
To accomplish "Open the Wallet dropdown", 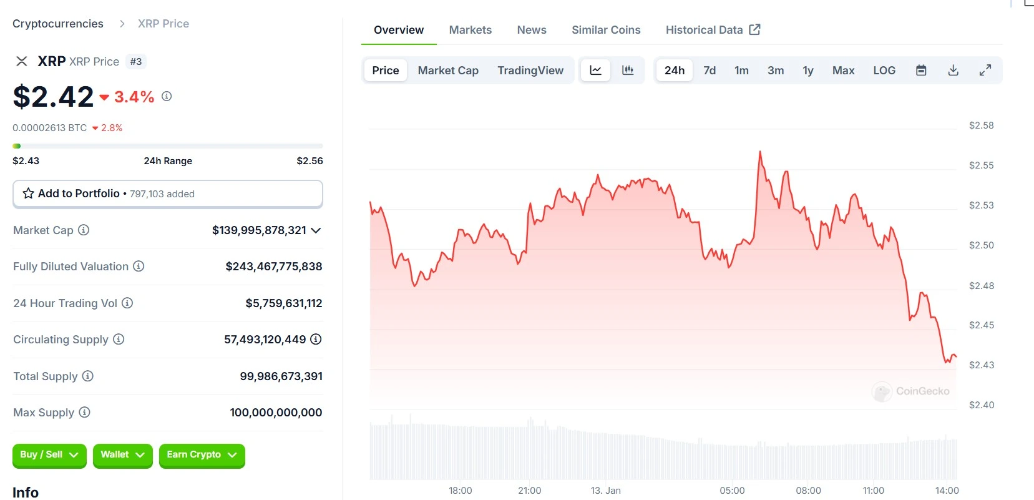I will coord(122,455).
